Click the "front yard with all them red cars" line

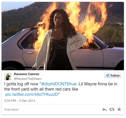[x=41, y=89]
